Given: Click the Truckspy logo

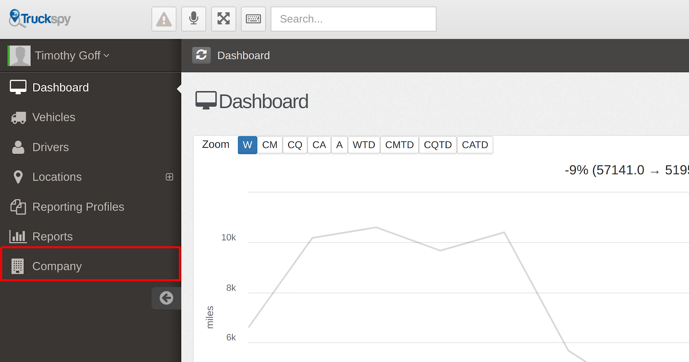Looking at the screenshot, I should [40, 18].
